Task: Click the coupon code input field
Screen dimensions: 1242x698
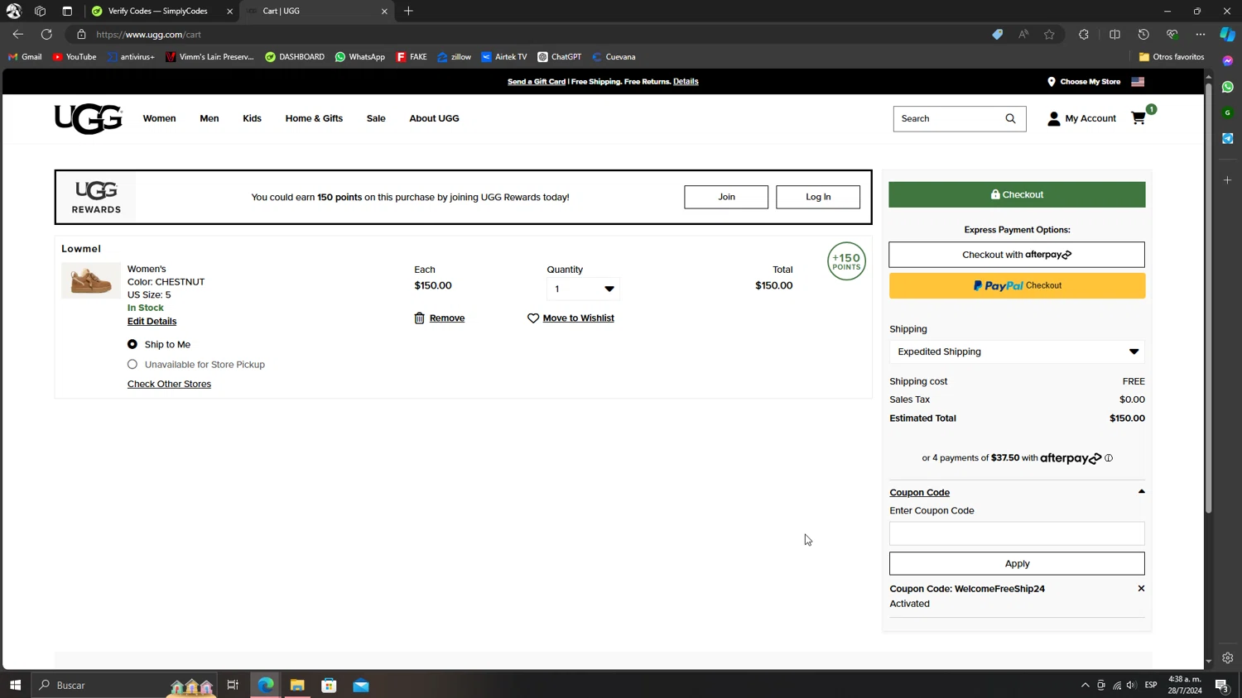Action: pos(1017,533)
